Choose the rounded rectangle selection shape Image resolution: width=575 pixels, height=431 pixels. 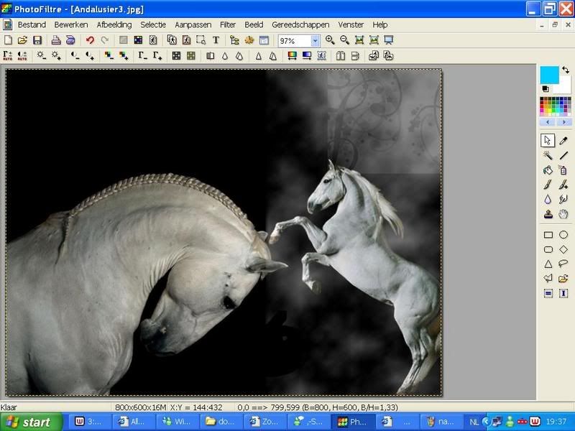548,249
